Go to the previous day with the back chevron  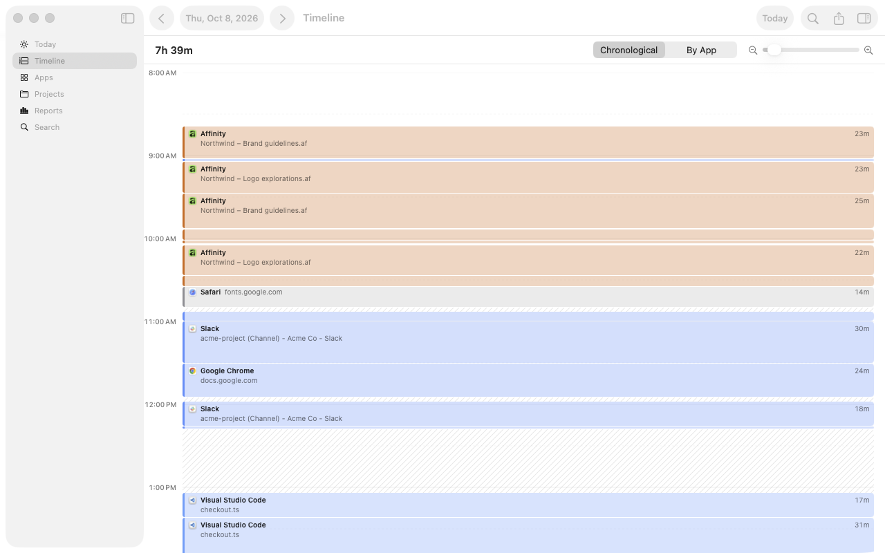[161, 19]
